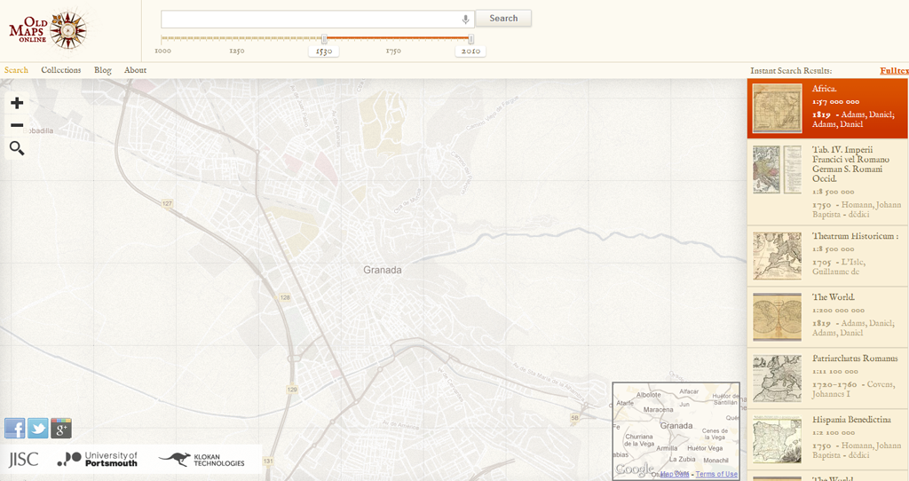Screen dimensions: 909x481
Task: Zoom out with the minus button
Action: [17, 125]
